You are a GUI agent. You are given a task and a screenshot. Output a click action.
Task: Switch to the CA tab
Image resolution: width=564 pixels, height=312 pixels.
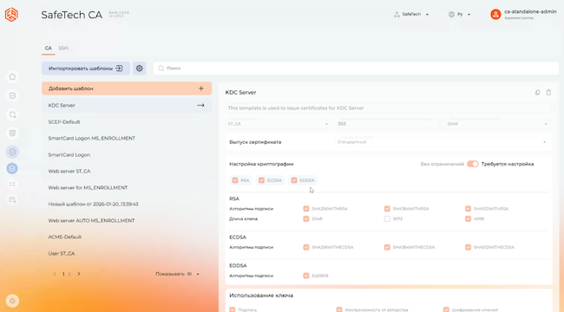[49, 49]
